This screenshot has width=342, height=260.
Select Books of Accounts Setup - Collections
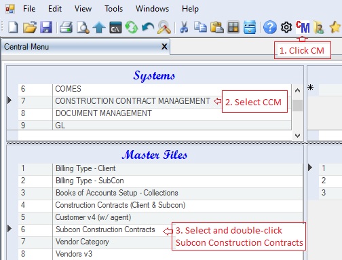pyautogui.click(x=160, y=193)
